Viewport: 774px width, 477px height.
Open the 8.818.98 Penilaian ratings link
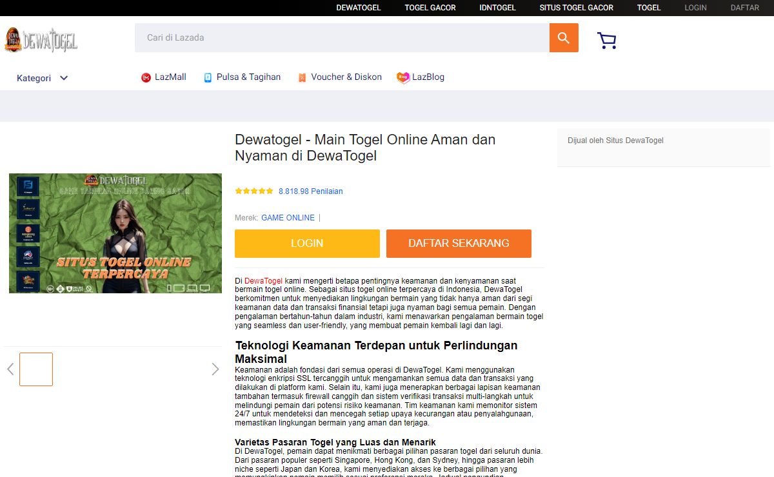311,191
